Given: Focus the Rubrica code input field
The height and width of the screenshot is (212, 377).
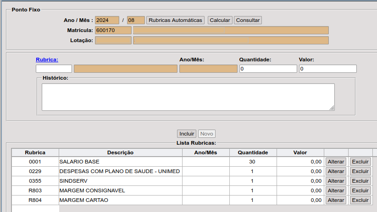Looking at the screenshot, I should point(54,69).
